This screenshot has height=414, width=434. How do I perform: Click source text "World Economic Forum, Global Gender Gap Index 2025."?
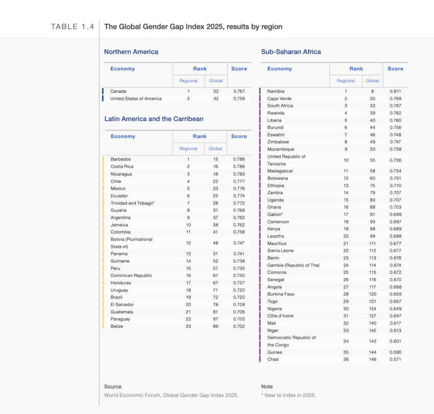click(x=172, y=395)
